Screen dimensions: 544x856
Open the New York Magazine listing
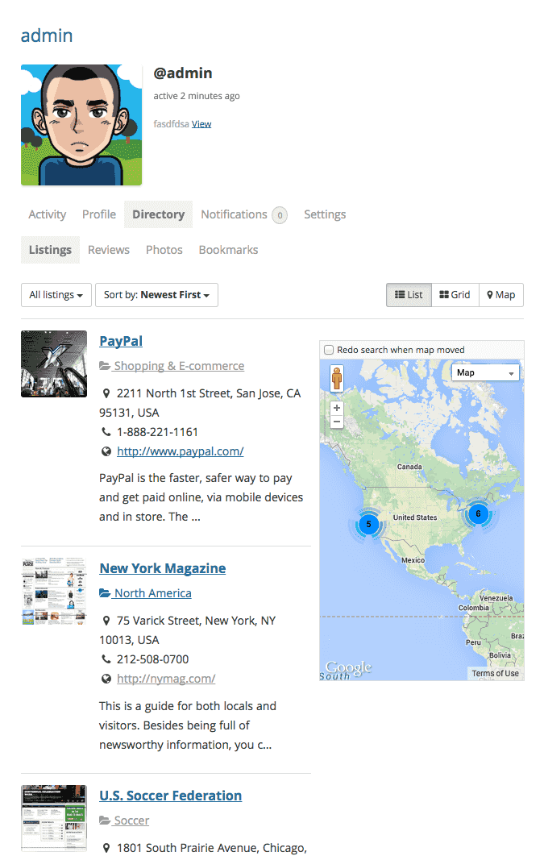[162, 568]
